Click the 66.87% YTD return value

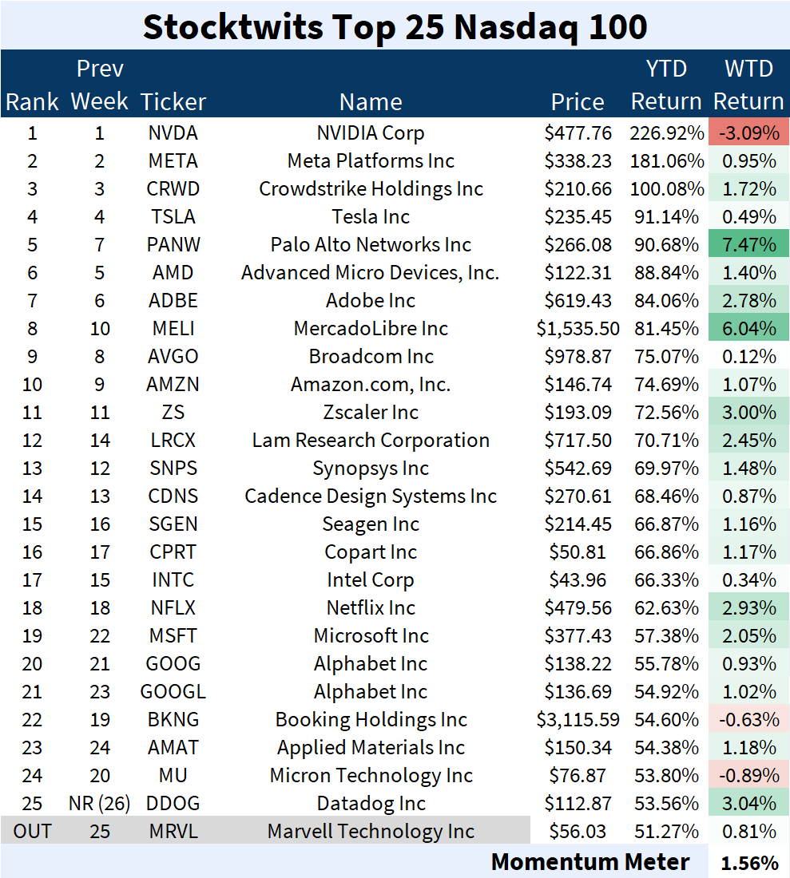(667, 524)
